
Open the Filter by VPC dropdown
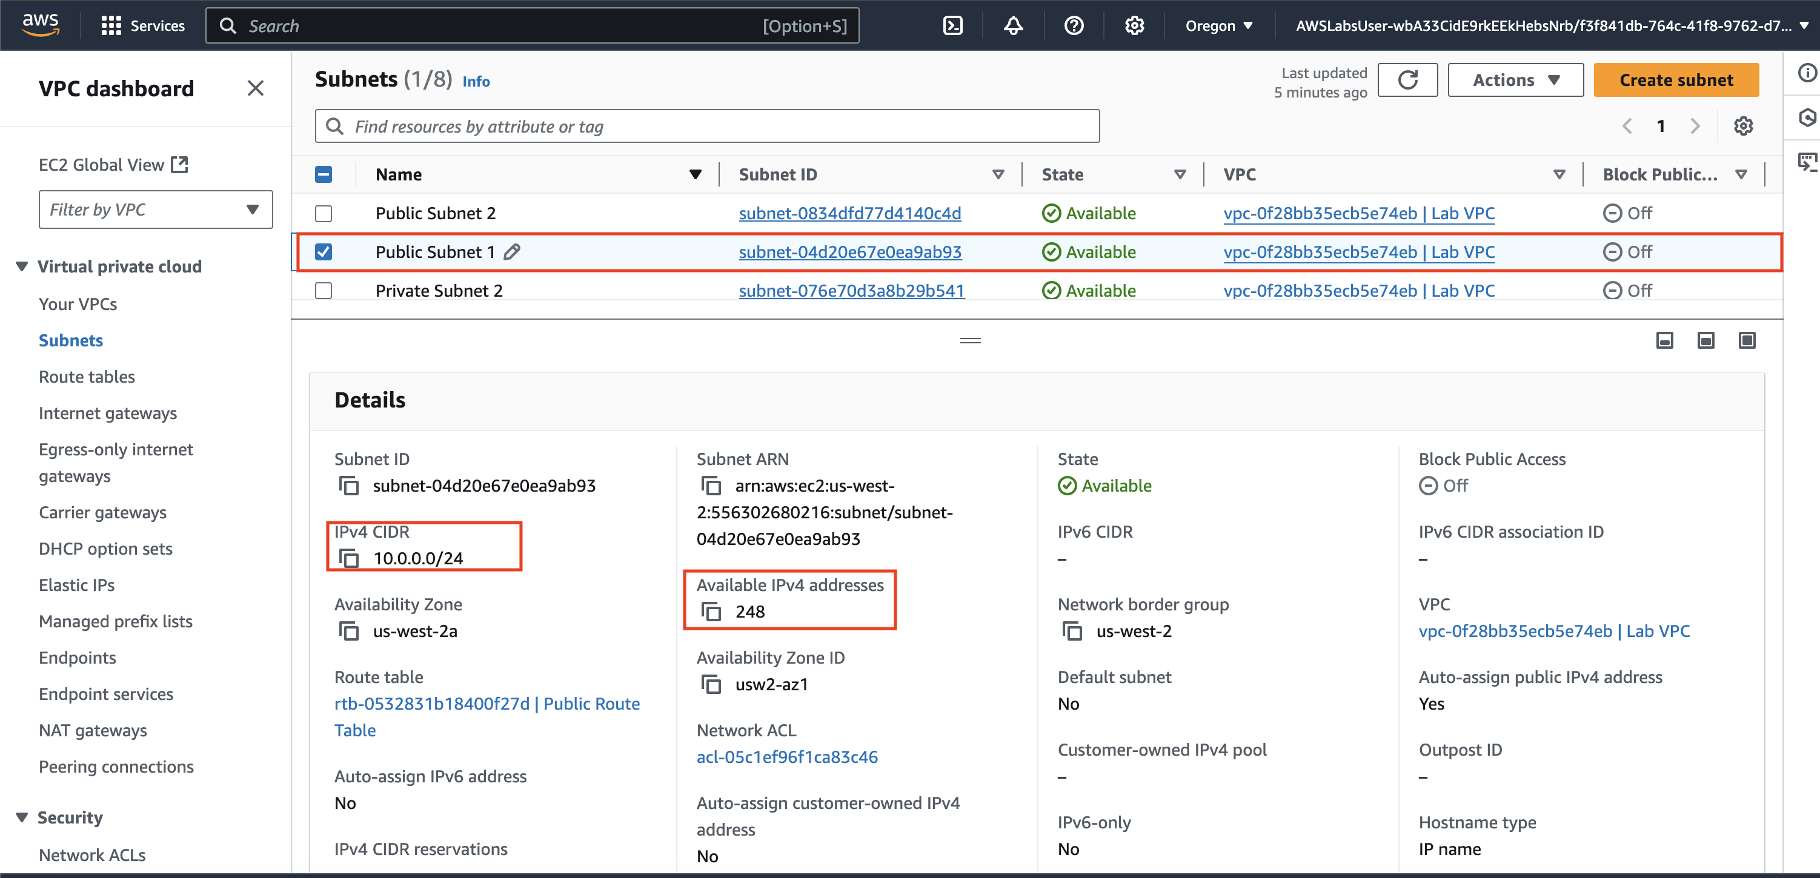(156, 210)
